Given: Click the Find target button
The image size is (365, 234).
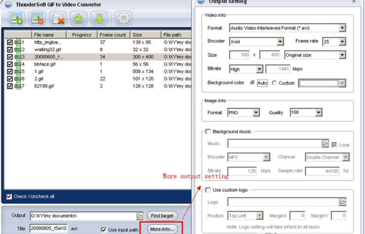Looking at the screenshot, I should point(162,216).
